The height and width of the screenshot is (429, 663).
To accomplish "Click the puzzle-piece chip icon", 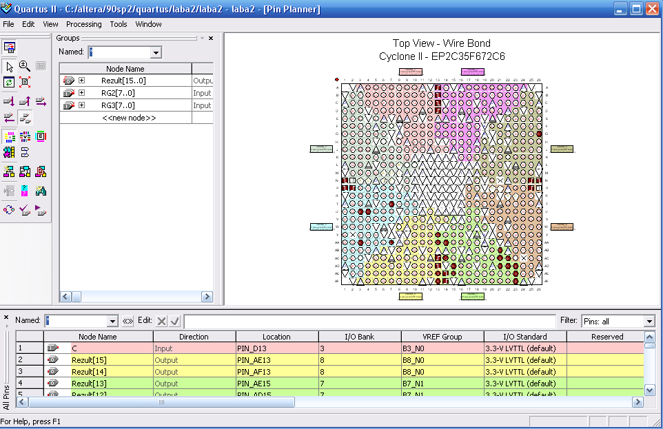I will tap(9, 152).
